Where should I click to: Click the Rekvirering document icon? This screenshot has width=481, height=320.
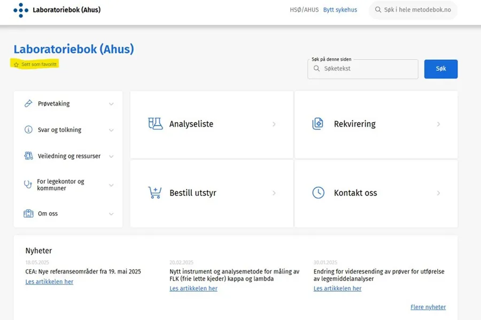click(x=318, y=124)
